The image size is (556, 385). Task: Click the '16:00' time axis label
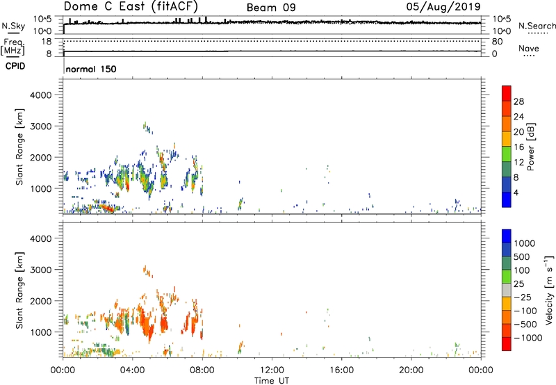click(x=341, y=370)
